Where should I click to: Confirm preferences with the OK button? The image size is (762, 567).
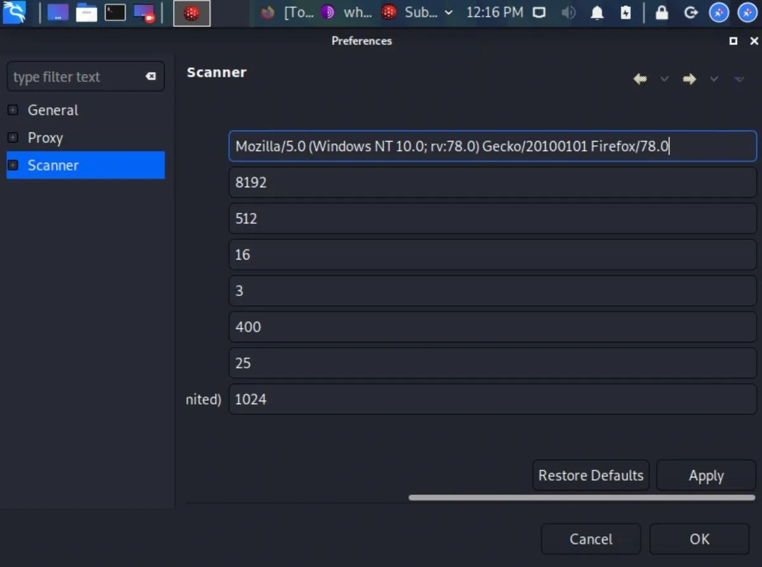pyautogui.click(x=699, y=539)
